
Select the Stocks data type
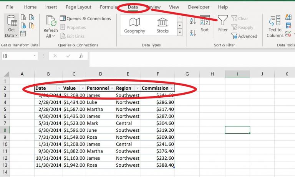pos(162,25)
